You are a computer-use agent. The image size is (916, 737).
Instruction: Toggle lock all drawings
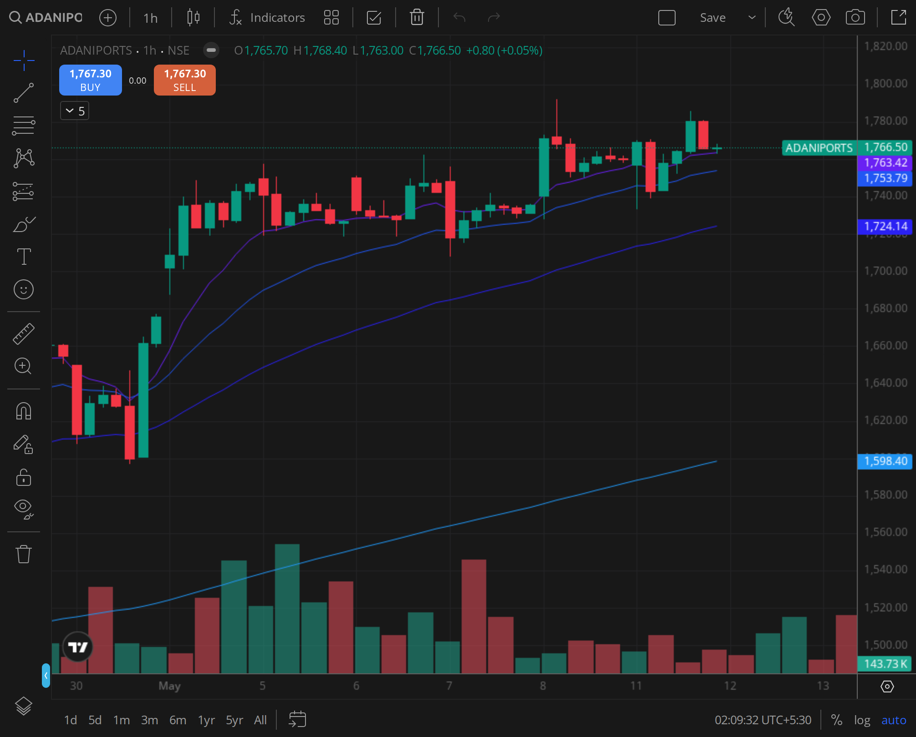pyautogui.click(x=24, y=477)
